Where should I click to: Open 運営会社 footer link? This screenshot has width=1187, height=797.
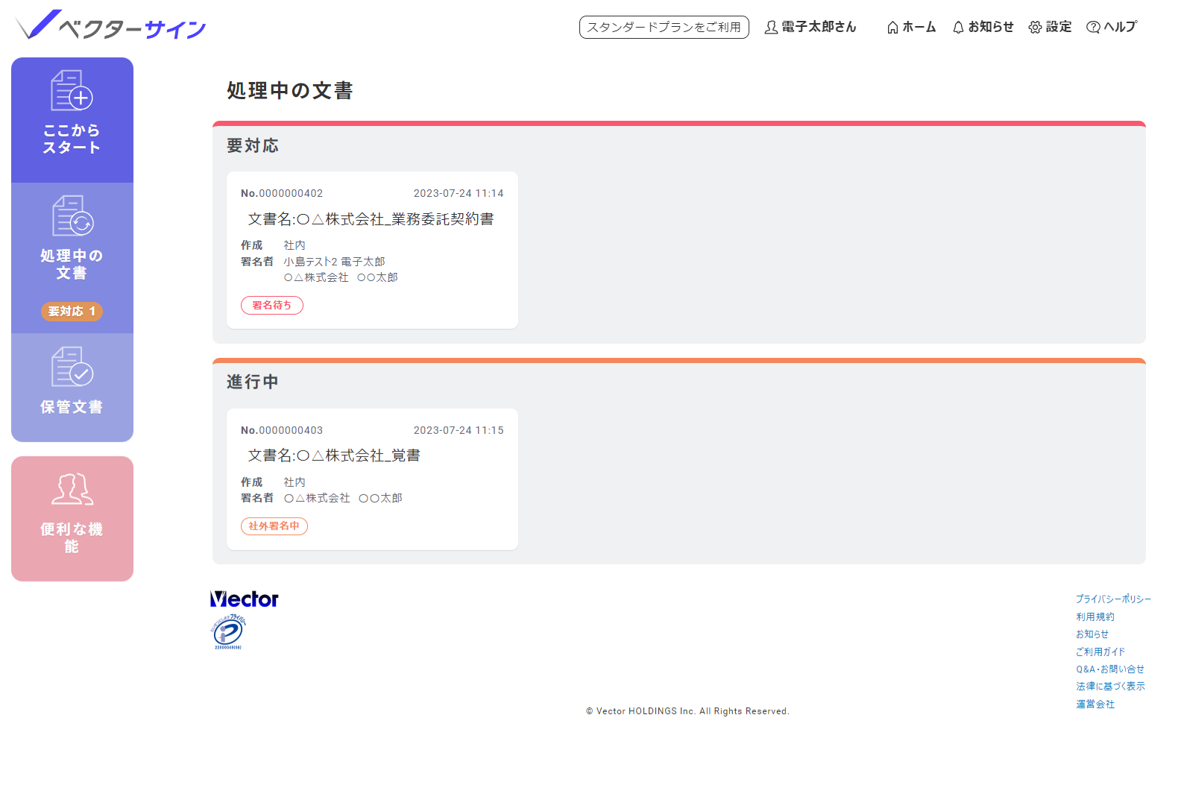(1095, 705)
